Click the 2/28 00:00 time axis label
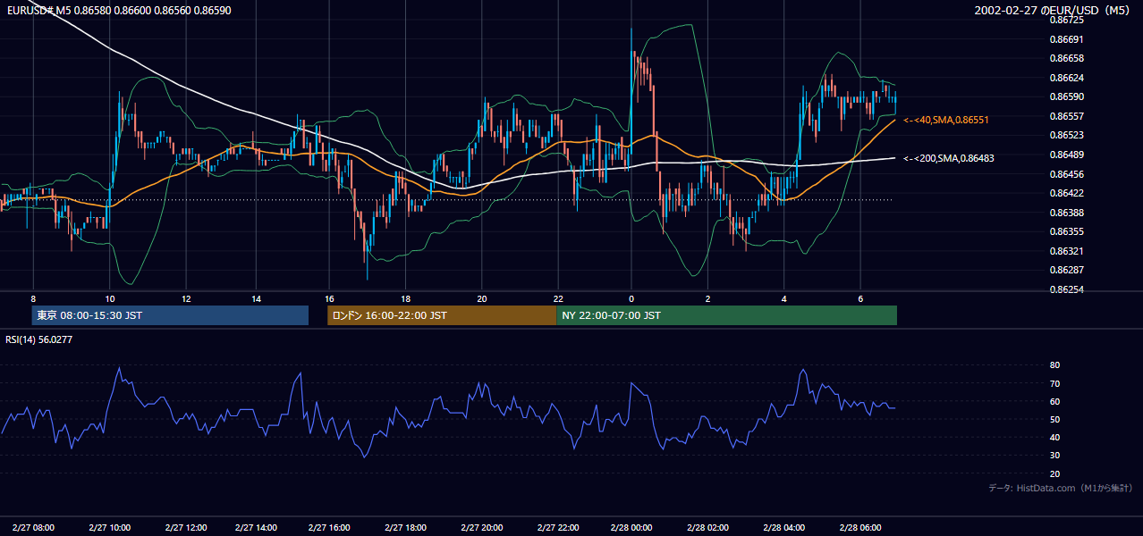This screenshot has width=1143, height=536. pos(631,528)
